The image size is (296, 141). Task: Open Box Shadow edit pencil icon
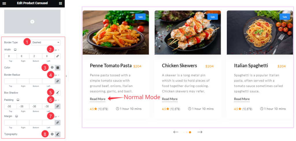pyautogui.click(x=58, y=93)
